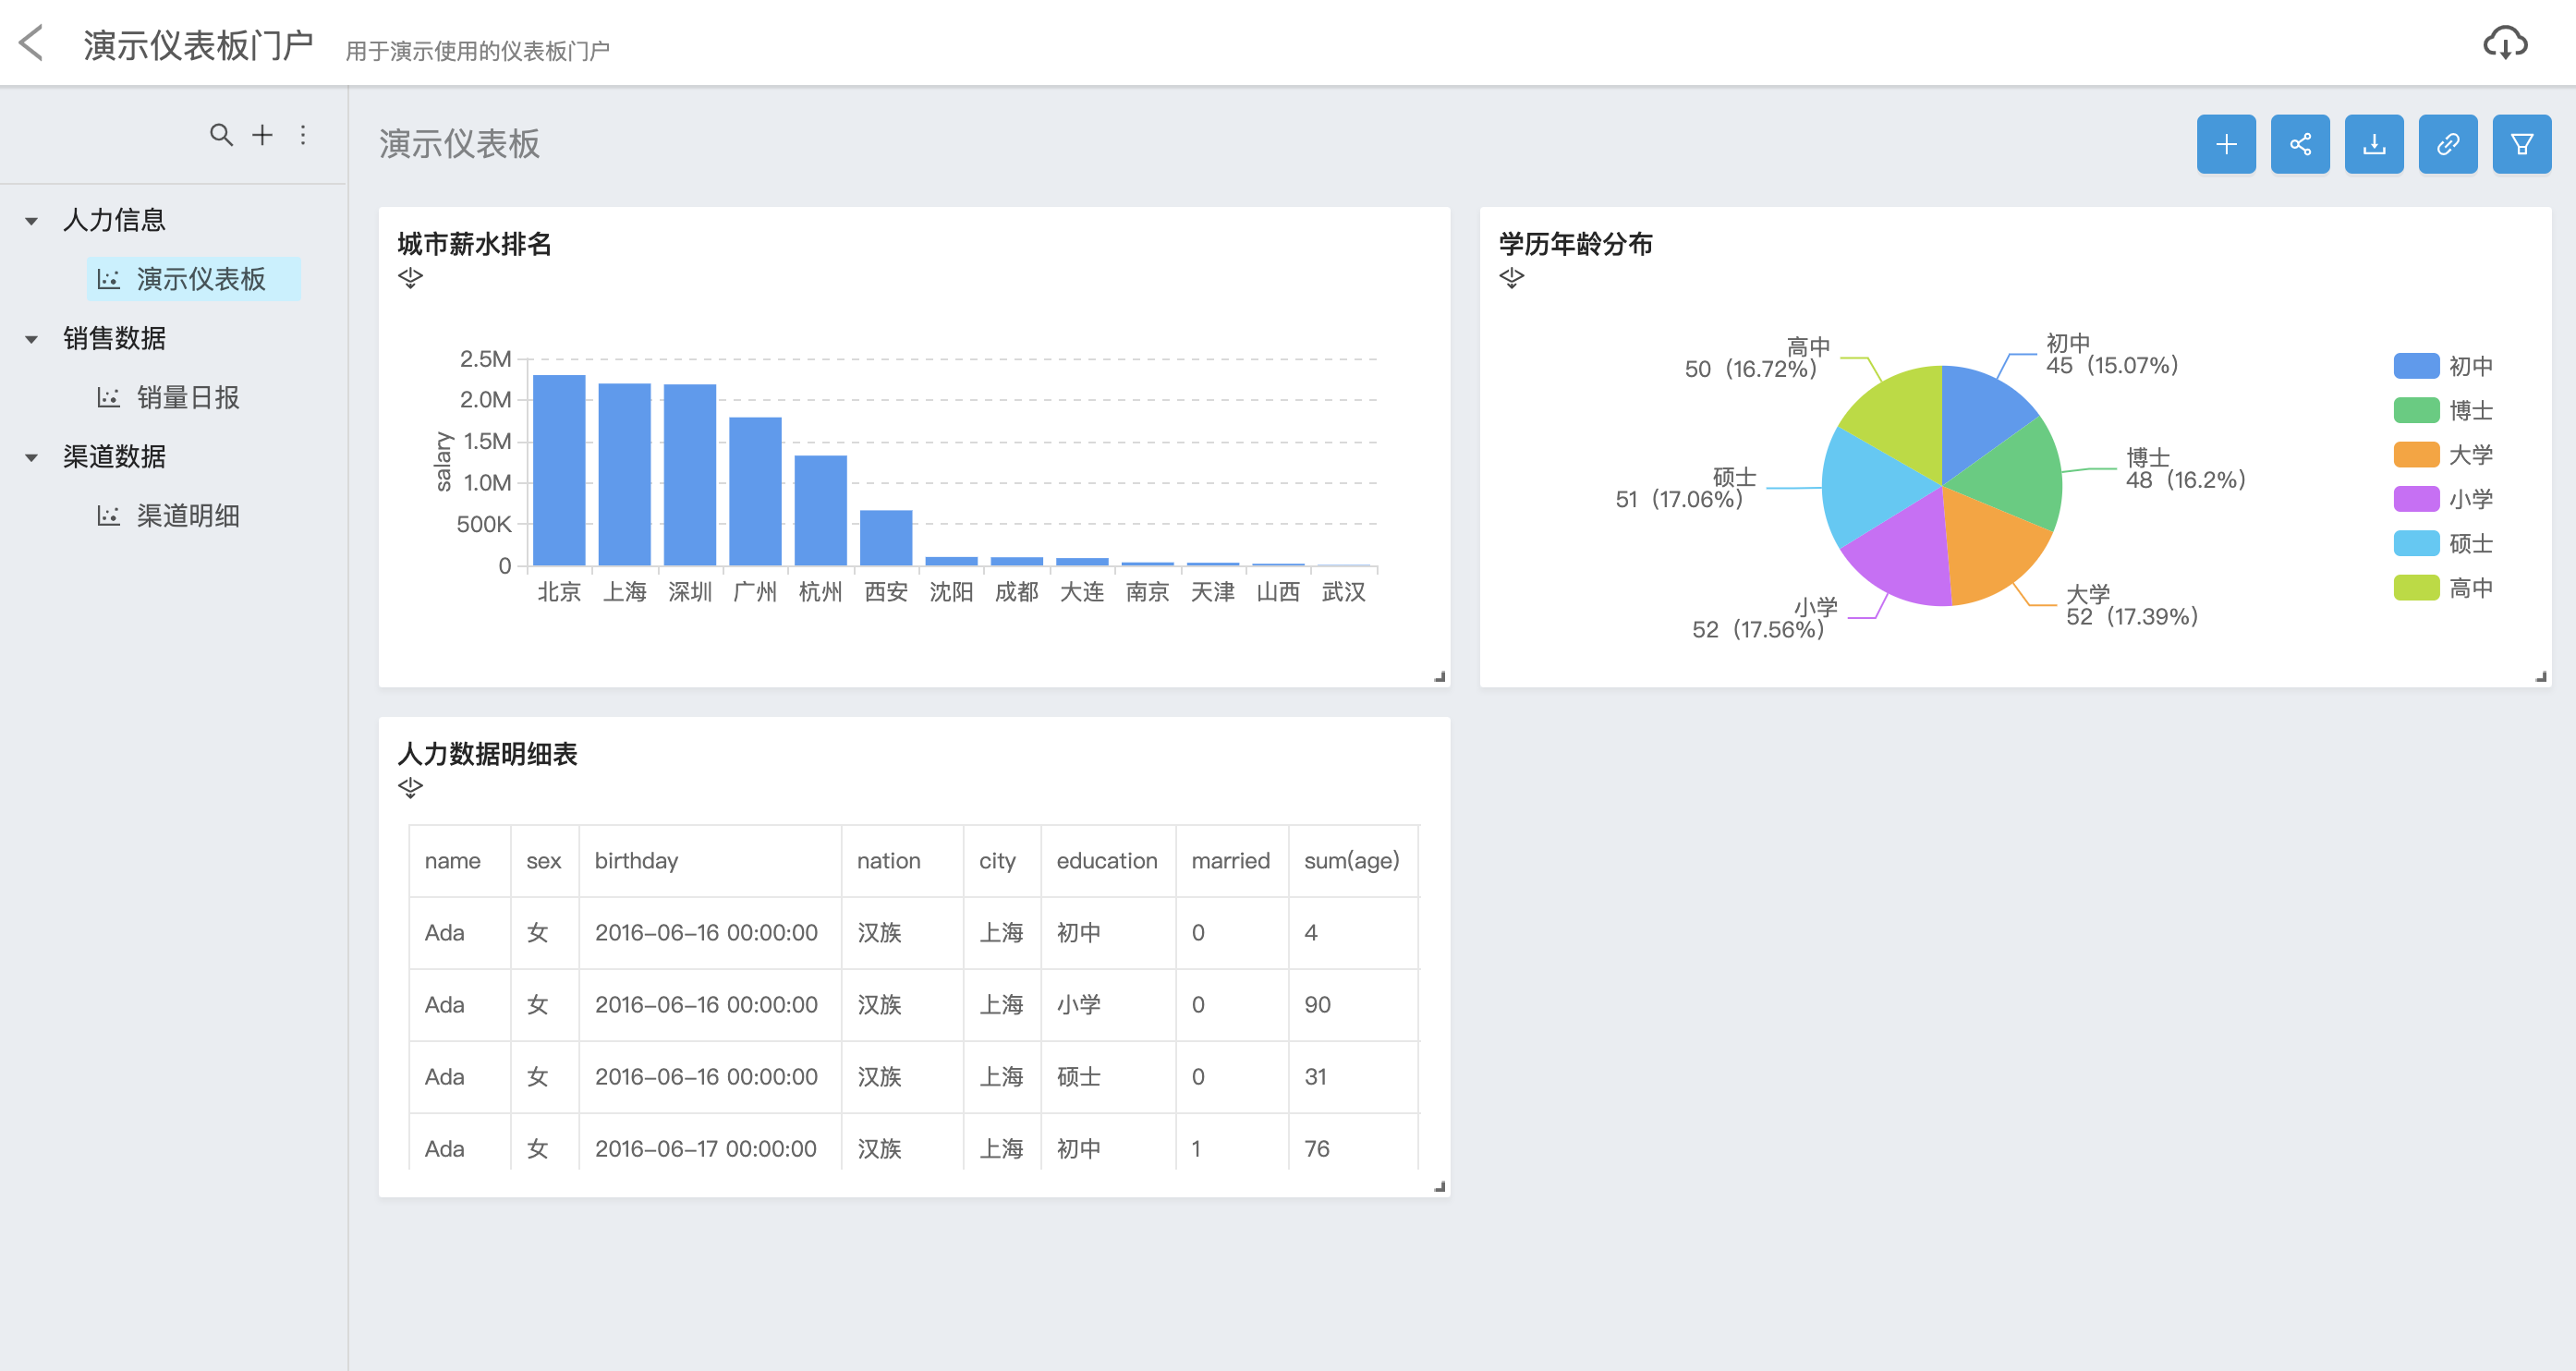This screenshot has width=2576, height=1371.
Task: Click the cloud download icon
Action: (2504, 43)
